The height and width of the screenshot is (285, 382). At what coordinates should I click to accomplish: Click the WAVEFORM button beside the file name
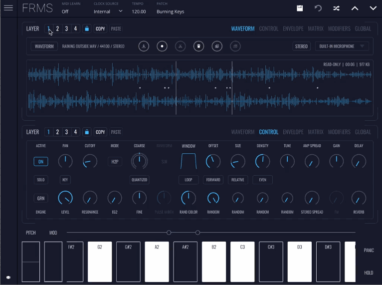[44, 46]
